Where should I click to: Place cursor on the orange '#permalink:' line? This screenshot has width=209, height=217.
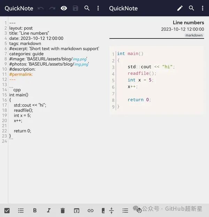21,74
